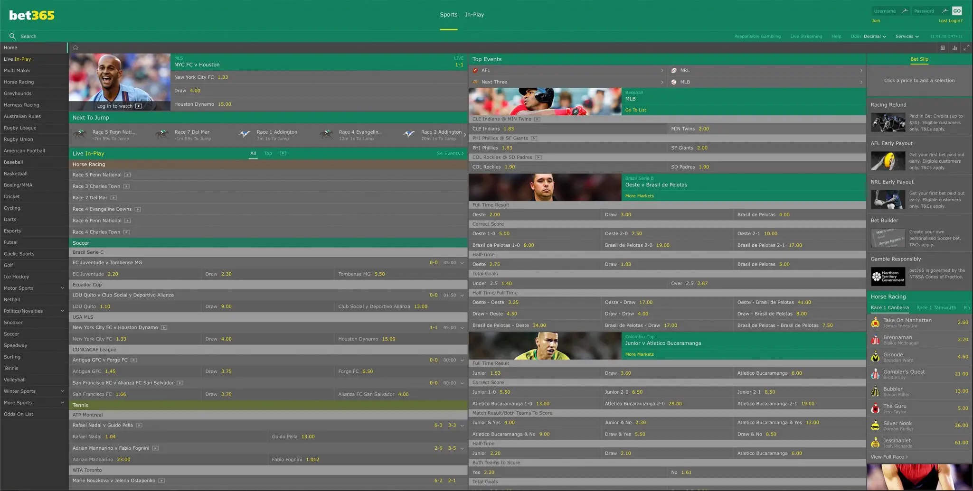This screenshot has width=973, height=491.
Task: Expand the EC Juventude v Tombense MG match chevron
Action: coord(462,263)
